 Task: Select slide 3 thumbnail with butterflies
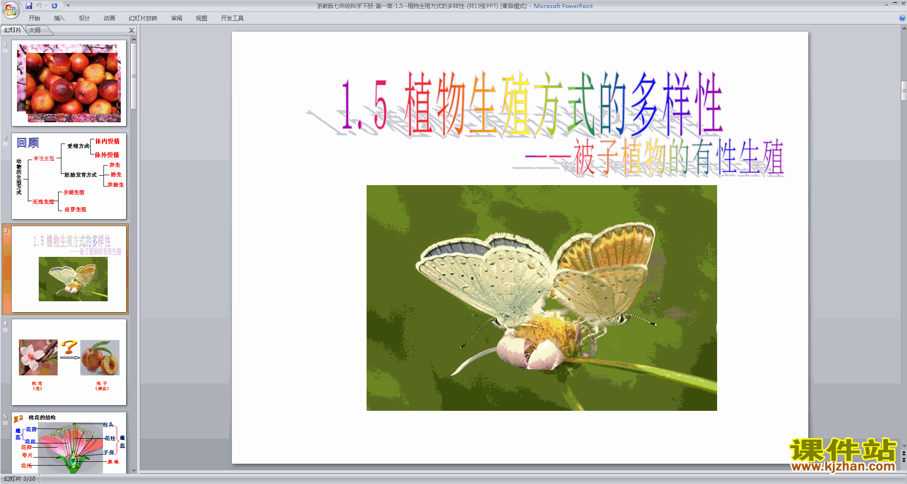pos(69,269)
